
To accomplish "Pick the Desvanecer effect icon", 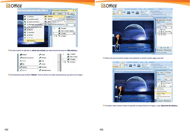I will [20, 55].
